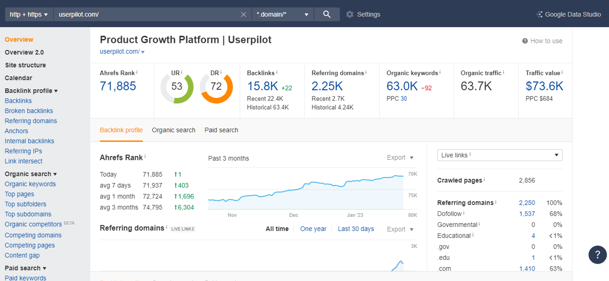This screenshot has width=609, height=281.
Task: Open Overview in sidebar
Action: click(19, 40)
